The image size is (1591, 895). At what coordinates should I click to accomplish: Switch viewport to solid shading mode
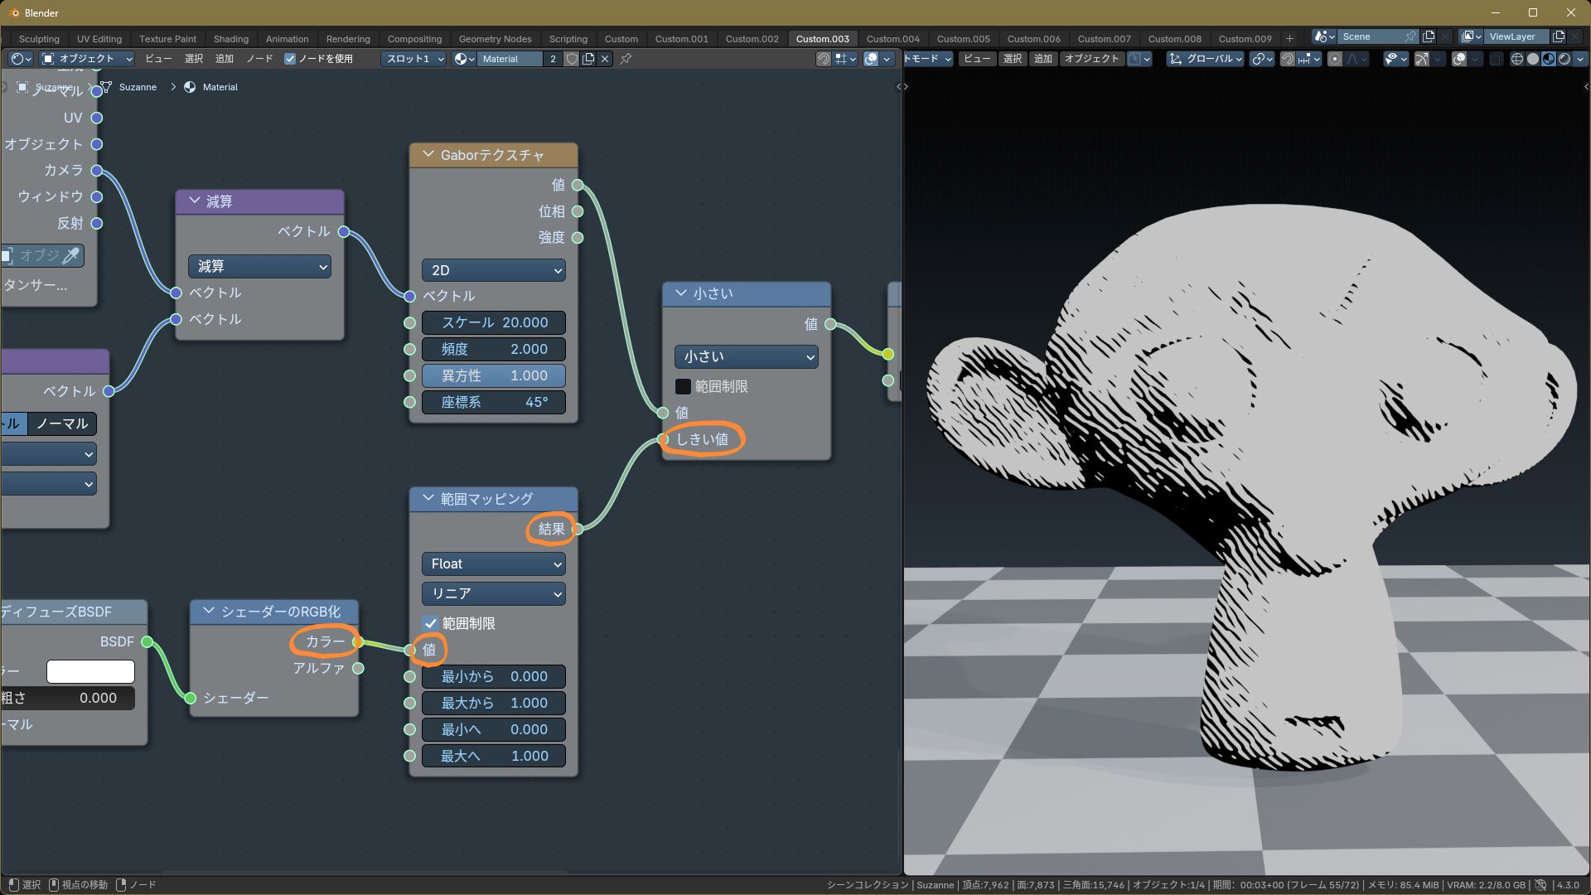[x=1532, y=59]
